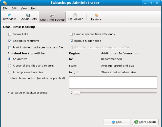Choose A compressed archive option
The width and height of the screenshot is (162, 127).
tap(10, 72)
